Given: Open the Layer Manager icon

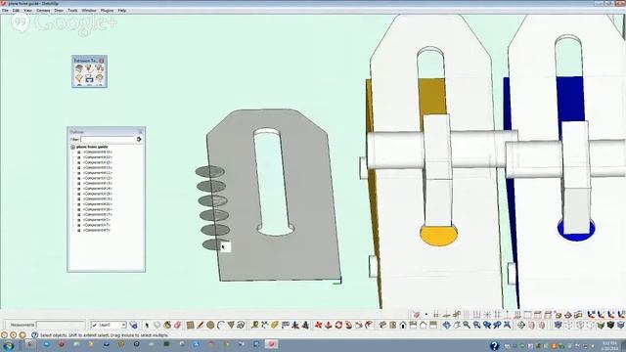Looking at the screenshot, I should point(134,326).
